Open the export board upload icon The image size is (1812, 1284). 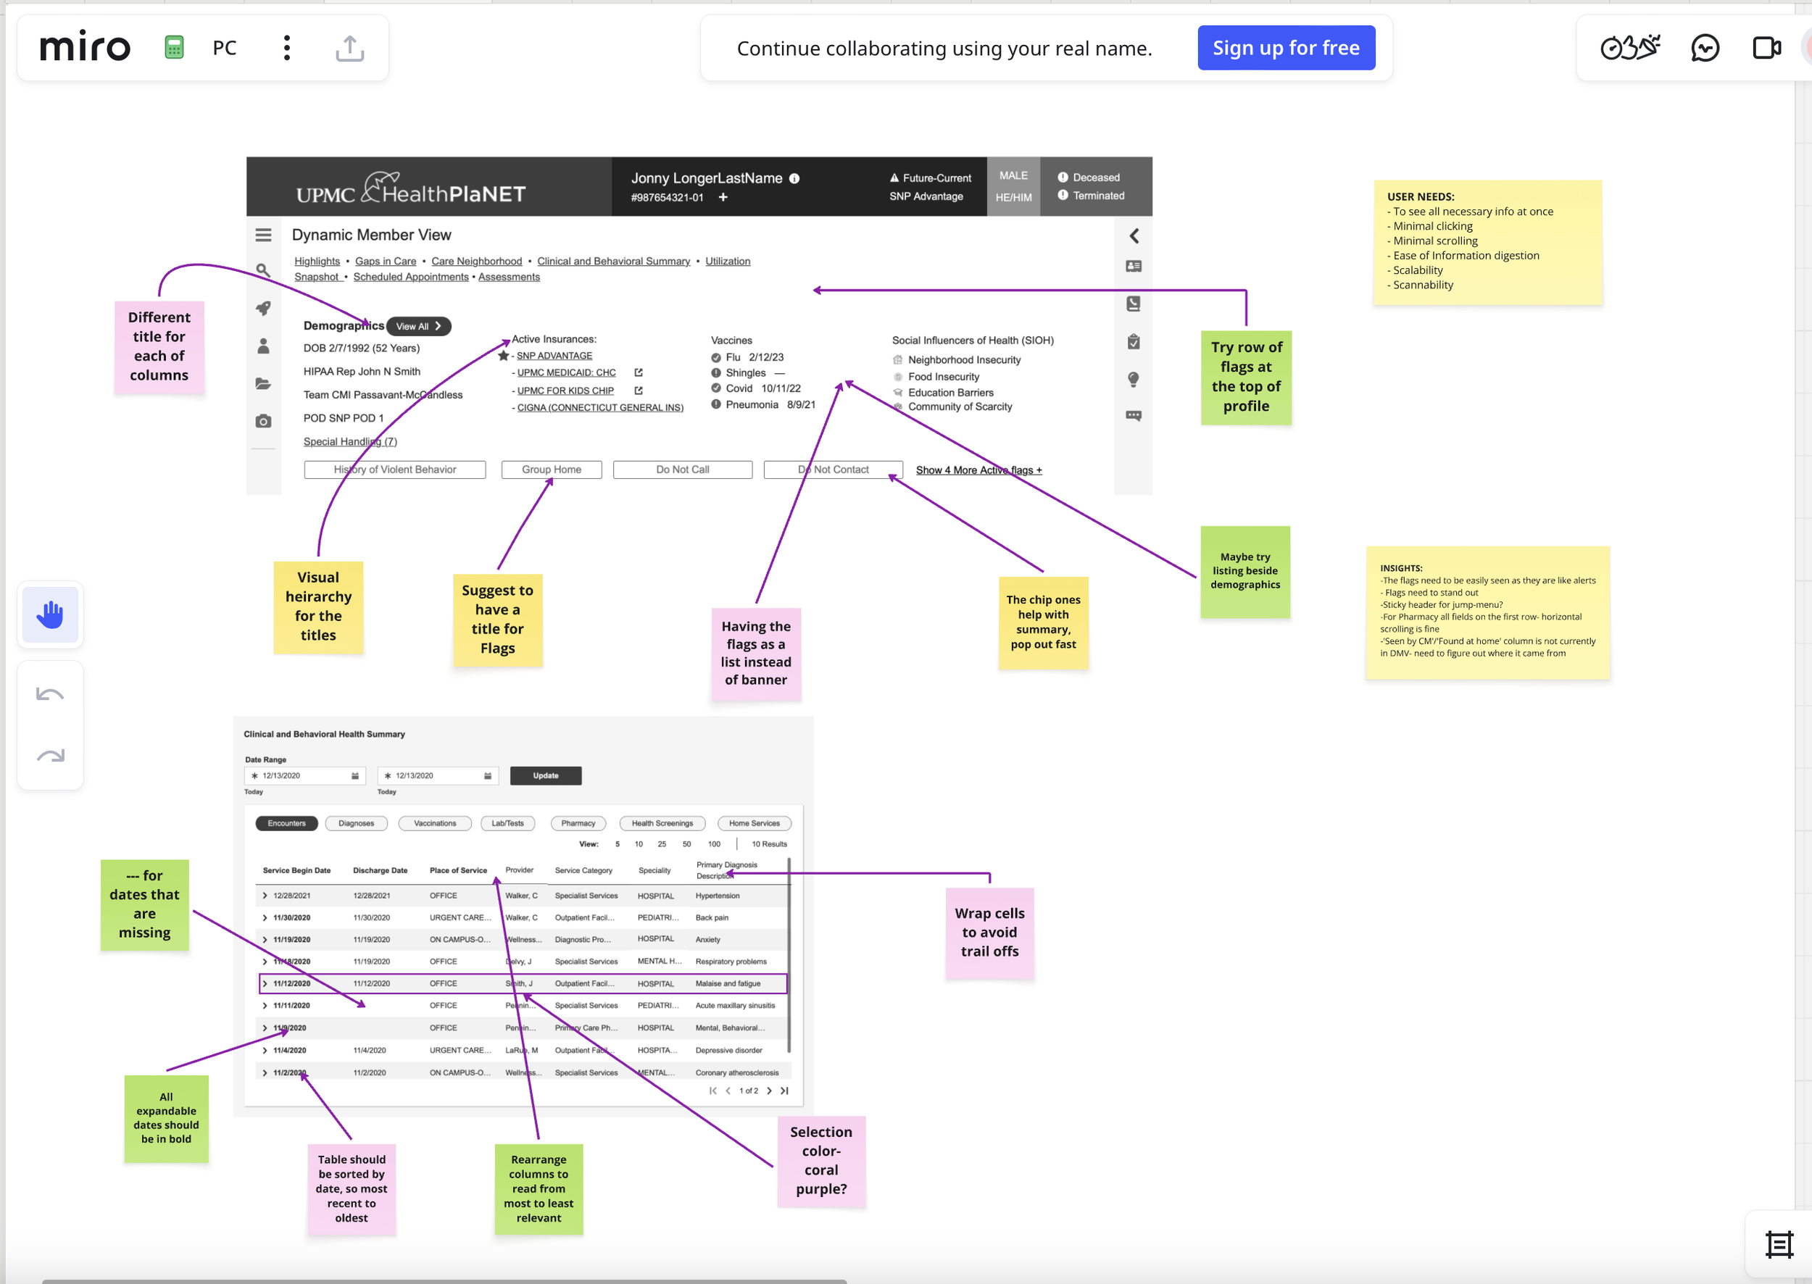(349, 49)
